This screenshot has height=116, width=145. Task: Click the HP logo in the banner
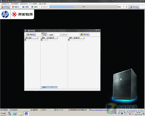click(x=5, y=14)
